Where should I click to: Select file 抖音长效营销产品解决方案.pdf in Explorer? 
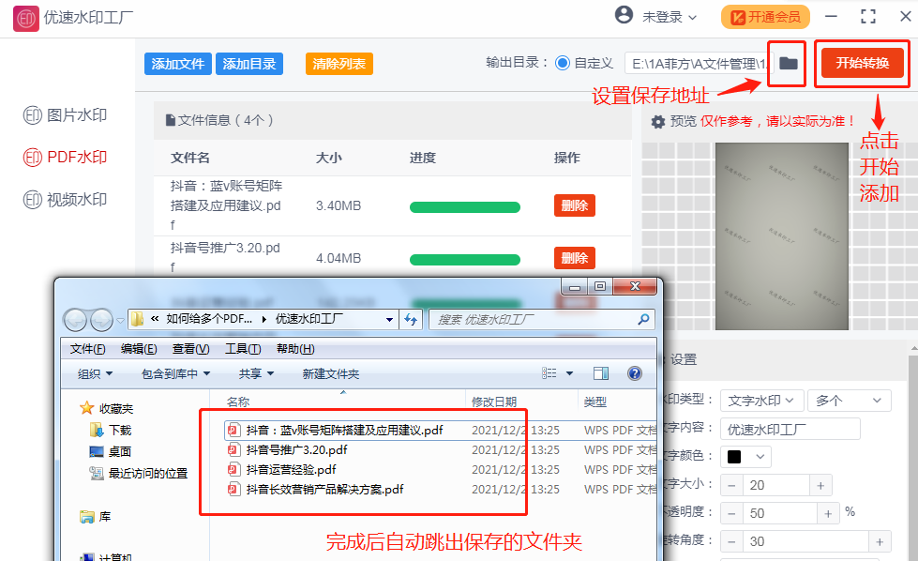pos(324,490)
